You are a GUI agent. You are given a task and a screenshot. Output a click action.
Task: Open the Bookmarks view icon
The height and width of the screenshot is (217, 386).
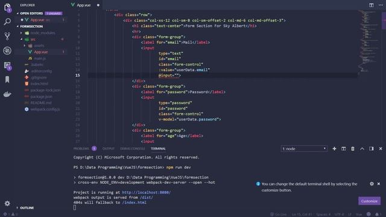7,80
